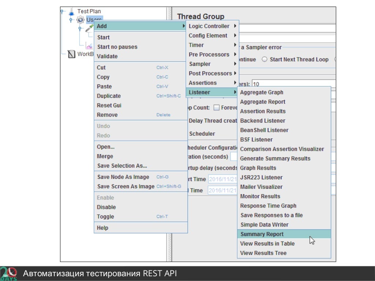Choose Remove from the context menu

coord(140,115)
